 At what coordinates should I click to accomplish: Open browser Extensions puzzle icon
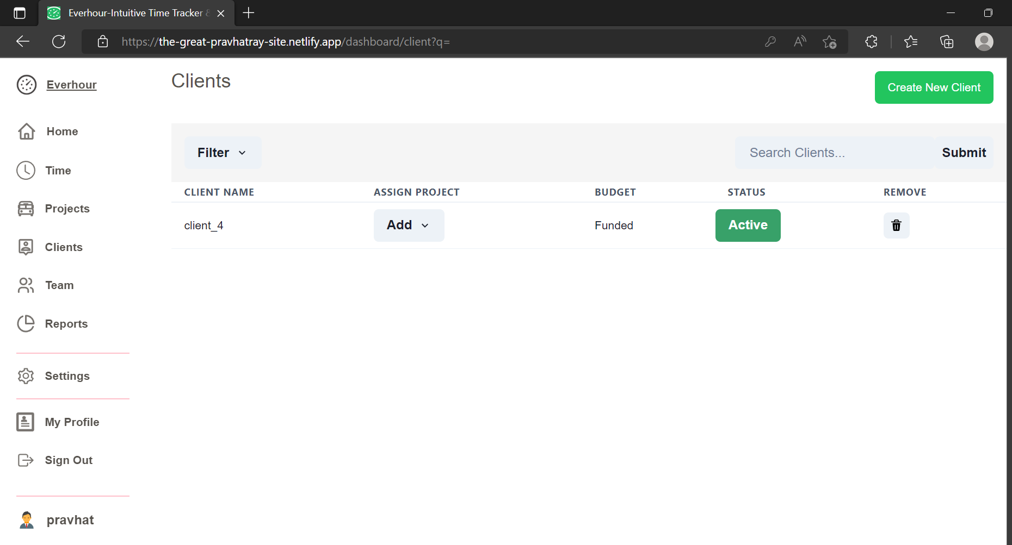pos(871,42)
